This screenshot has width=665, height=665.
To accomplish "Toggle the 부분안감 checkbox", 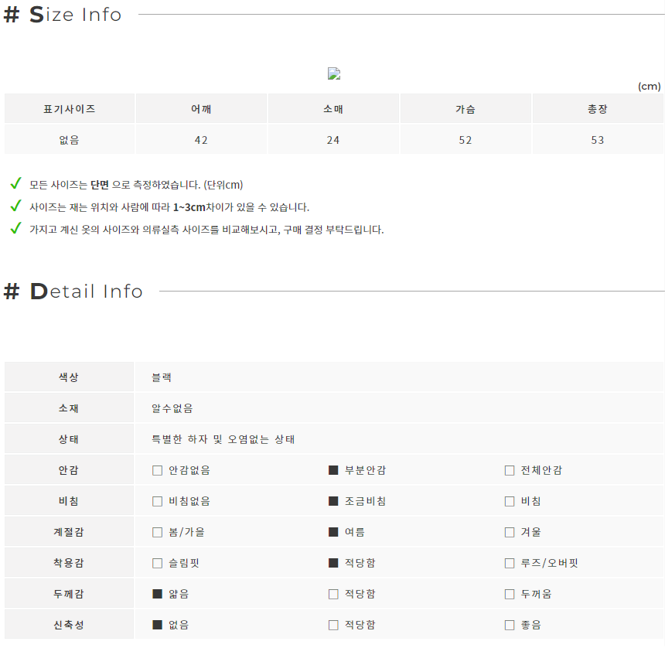I will [x=333, y=470].
